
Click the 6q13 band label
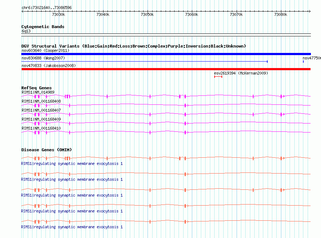pos(26,31)
